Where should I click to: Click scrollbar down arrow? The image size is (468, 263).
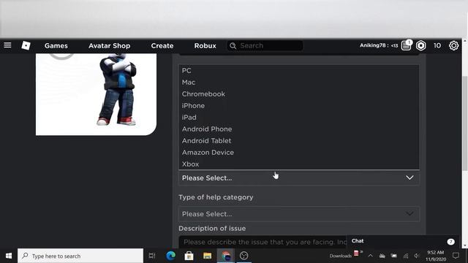coord(465,245)
